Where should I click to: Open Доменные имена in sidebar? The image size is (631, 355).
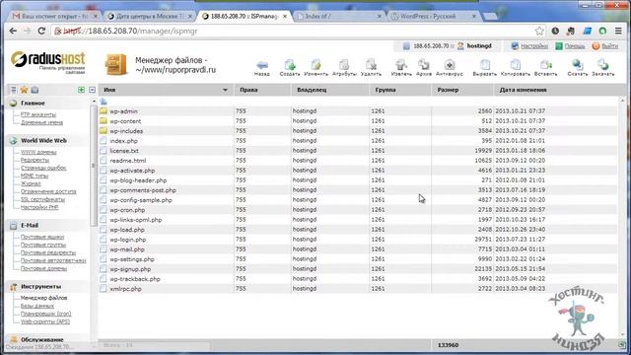(x=41, y=122)
